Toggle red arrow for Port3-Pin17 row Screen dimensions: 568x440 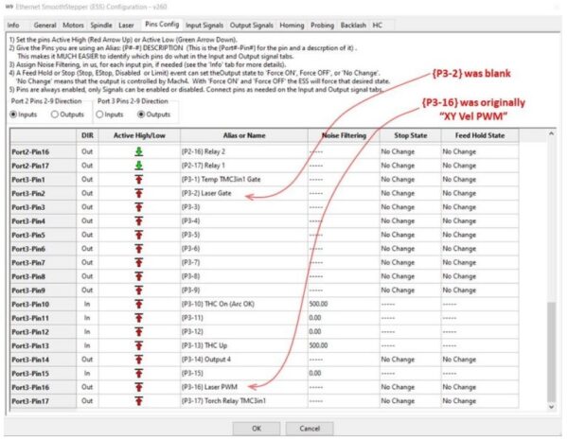(138, 401)
